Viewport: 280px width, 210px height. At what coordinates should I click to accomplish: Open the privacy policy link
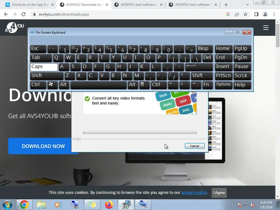[194, 192]
